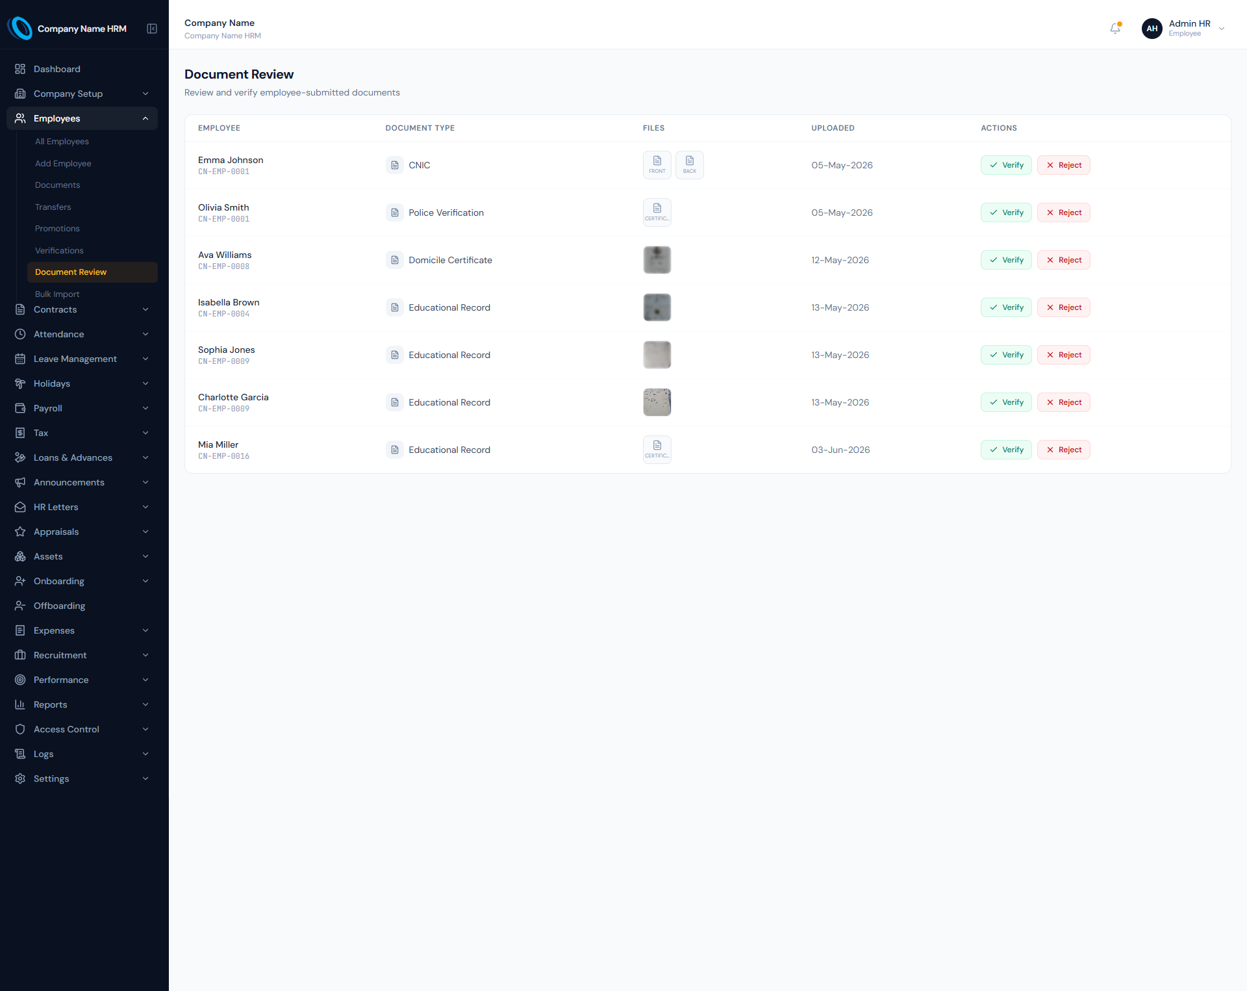
Task: Open Verifications submenu item
Action: click(x=92, y=250)
